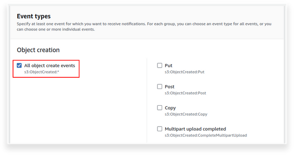The width and height of the screenshot is (294, 155).
Task: Click the "Put" label text
Action: pos(168,66)
